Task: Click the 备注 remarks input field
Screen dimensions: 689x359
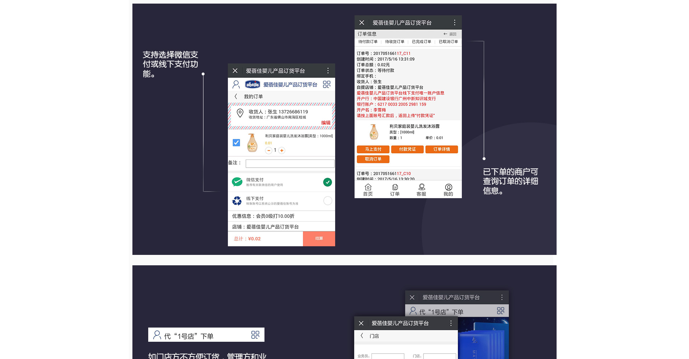Action: point(290,164)
